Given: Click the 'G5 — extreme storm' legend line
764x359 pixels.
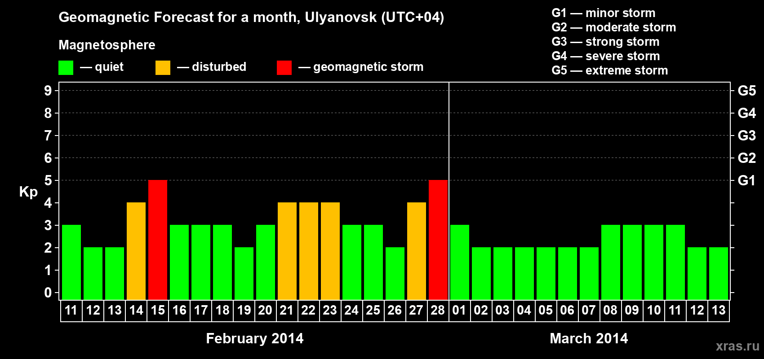Looking at the screenshot, I should coord(610,70).
